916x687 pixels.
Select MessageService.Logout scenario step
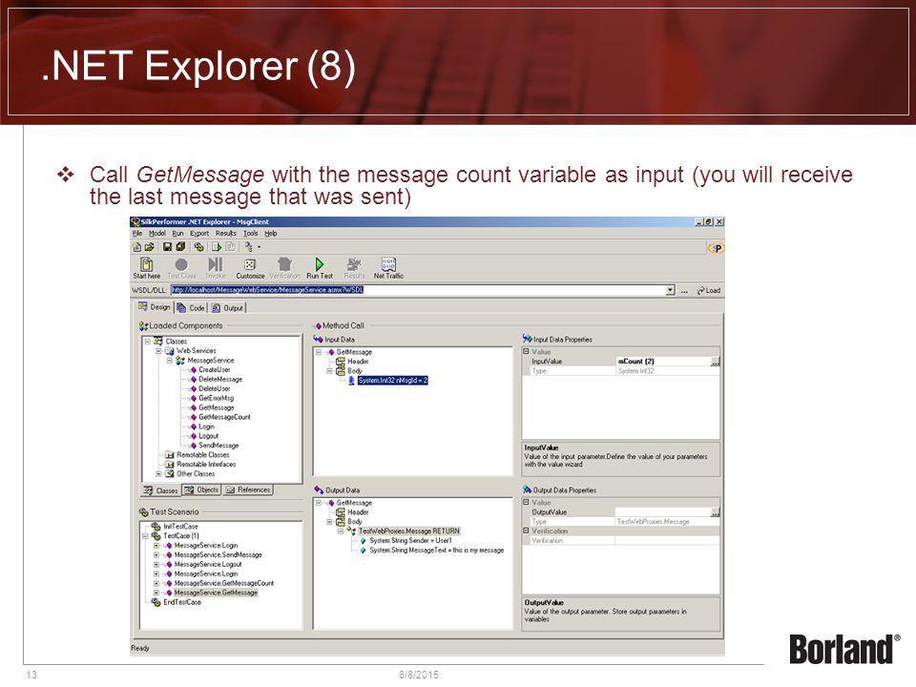click(207, 564)
